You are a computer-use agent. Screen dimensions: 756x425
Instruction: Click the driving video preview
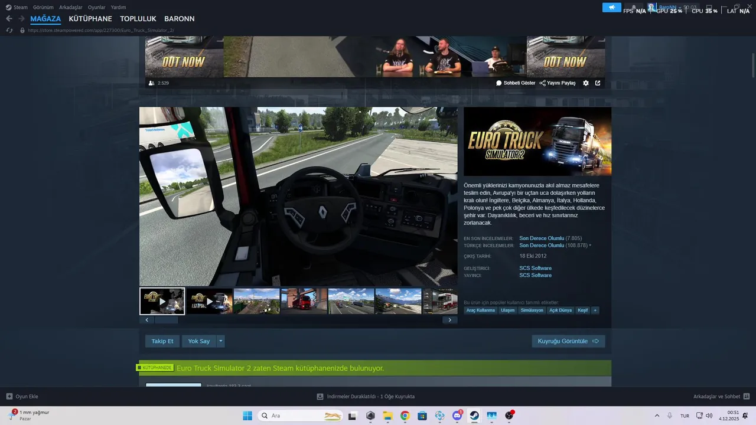(x=298, y=197)
